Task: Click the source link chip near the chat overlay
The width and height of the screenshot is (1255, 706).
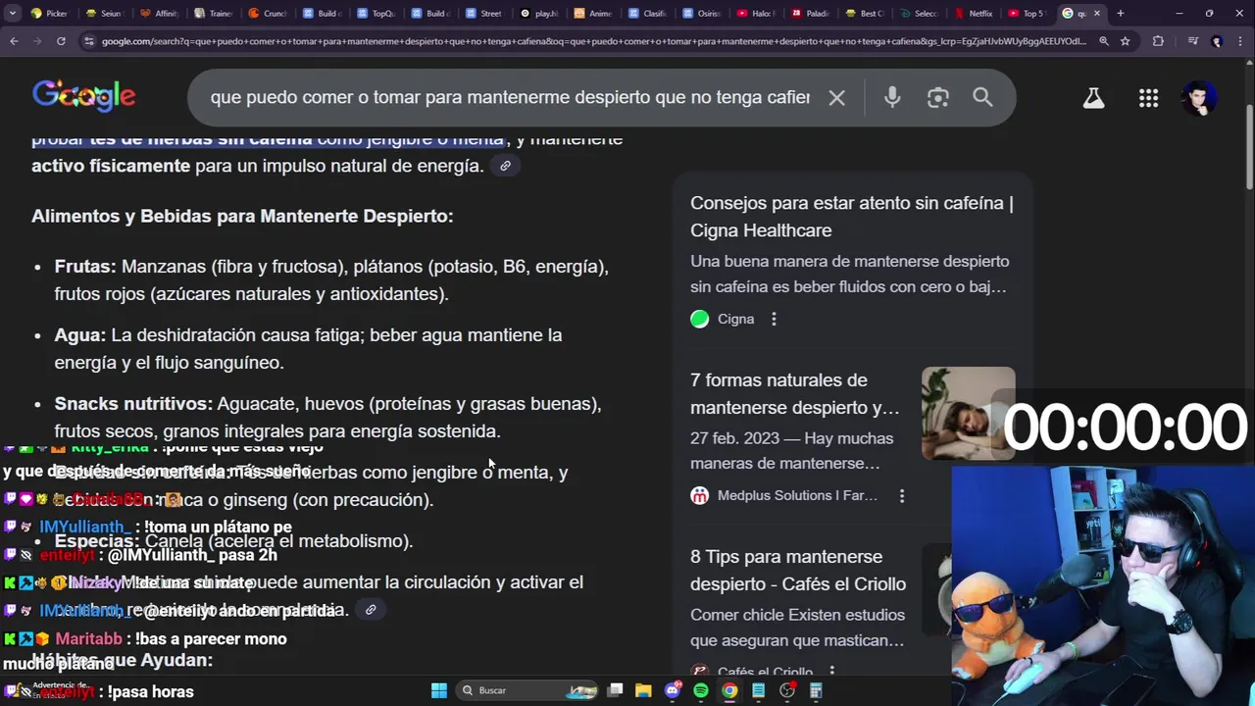Action: [x=371, y=610]
